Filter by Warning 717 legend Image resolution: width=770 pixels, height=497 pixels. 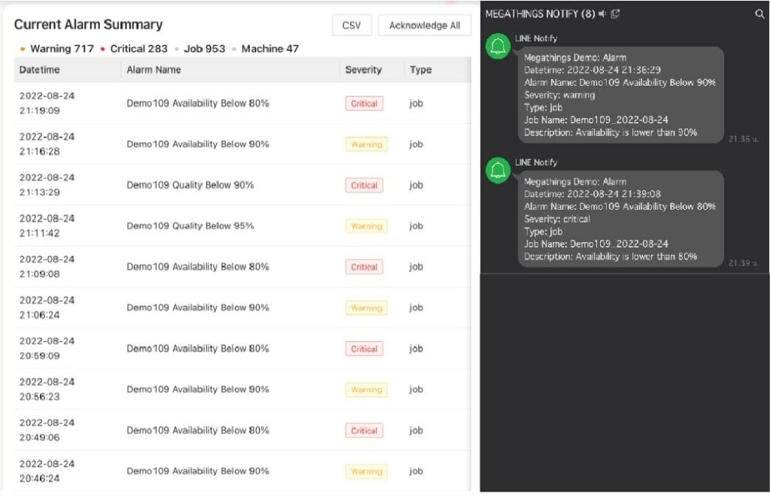(x=57, y=49)
